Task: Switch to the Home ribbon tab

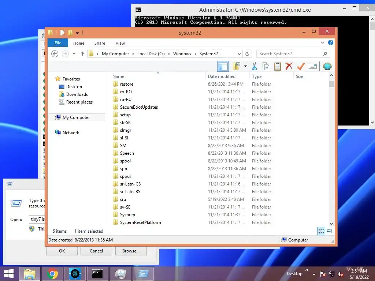Action: pyautogui.click(x=79, y=43)
